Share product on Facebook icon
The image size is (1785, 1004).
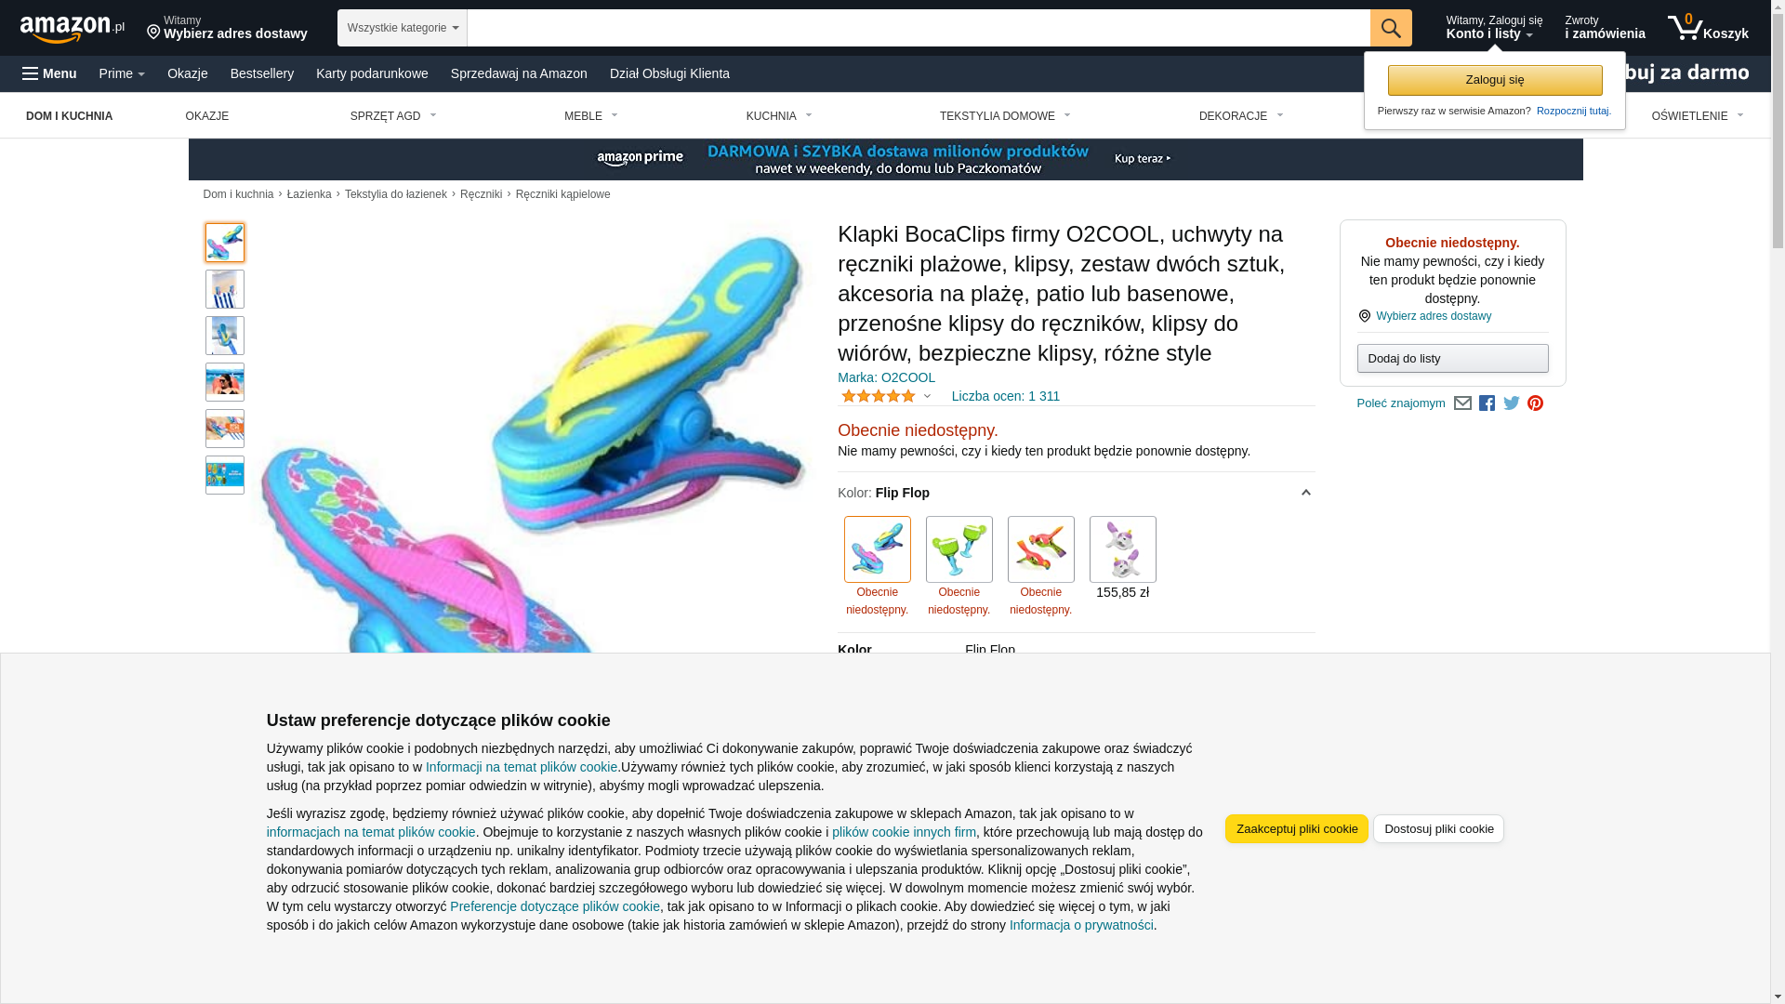(1487, 403)
